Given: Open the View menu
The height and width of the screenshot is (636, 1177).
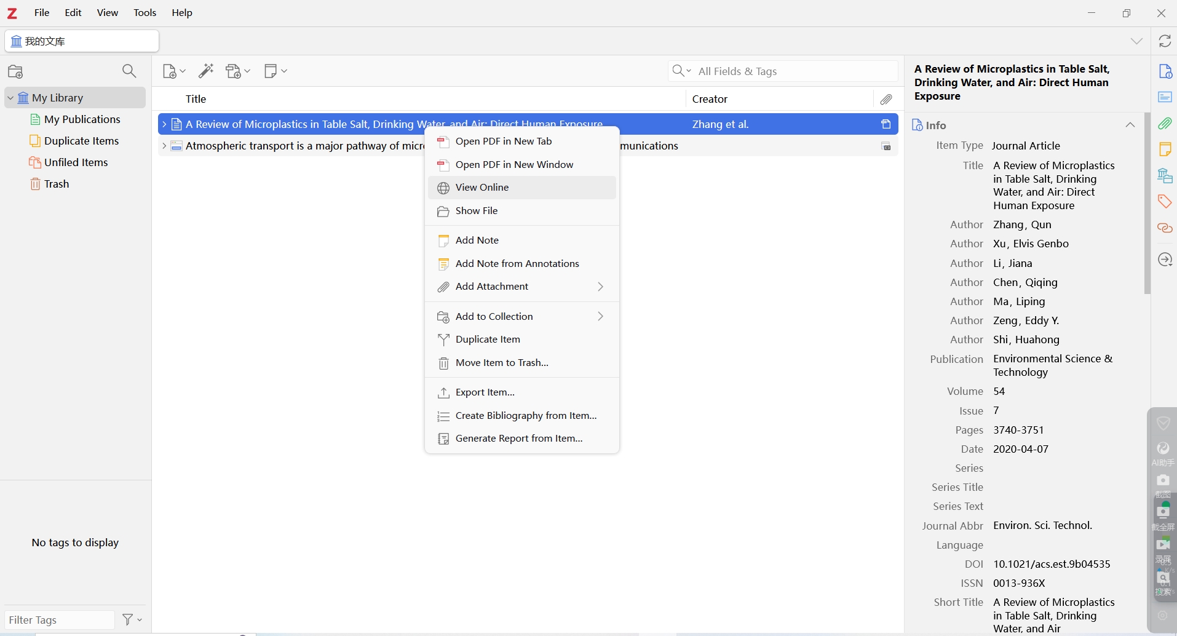Looking at the screenshot, I should click(x=108, y=13).
